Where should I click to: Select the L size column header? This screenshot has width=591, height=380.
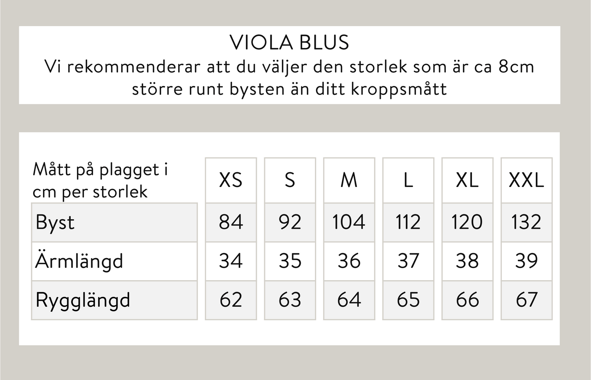pos(408,180)
